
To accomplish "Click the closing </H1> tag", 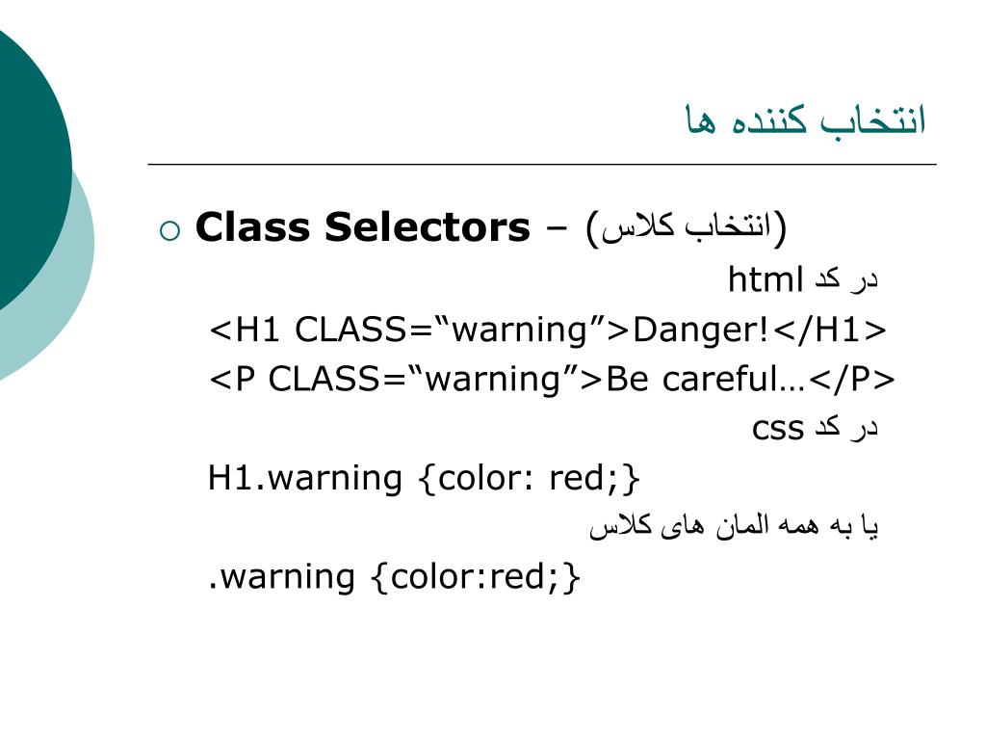I will [829, 330].
